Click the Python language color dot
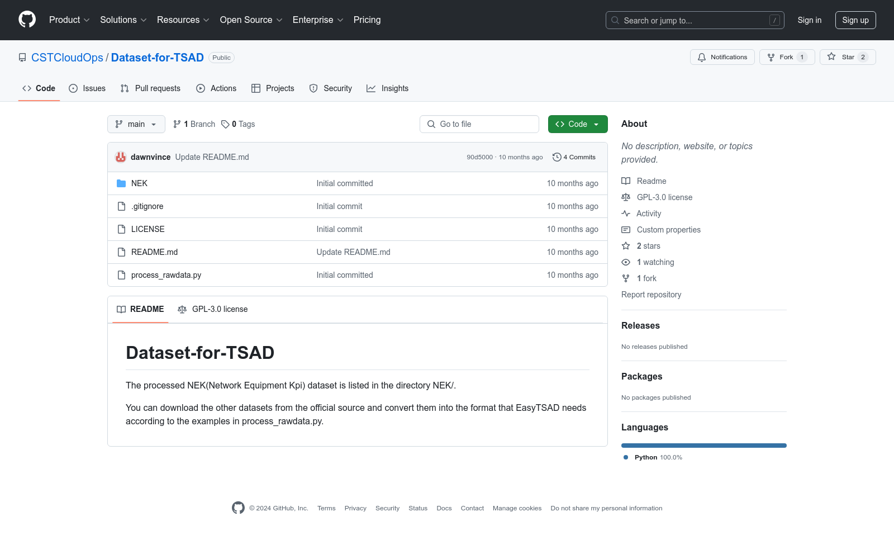This screenshot has height=559, width=894. tap(626, 457)
